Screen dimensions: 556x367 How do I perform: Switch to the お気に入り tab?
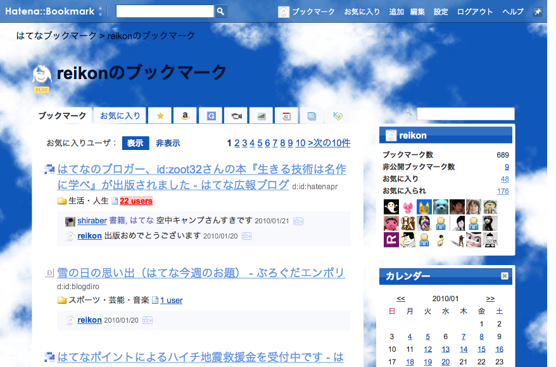120,116
